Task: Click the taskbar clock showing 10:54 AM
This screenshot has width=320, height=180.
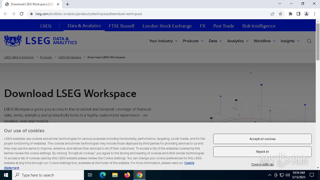Action: (299, 175)
